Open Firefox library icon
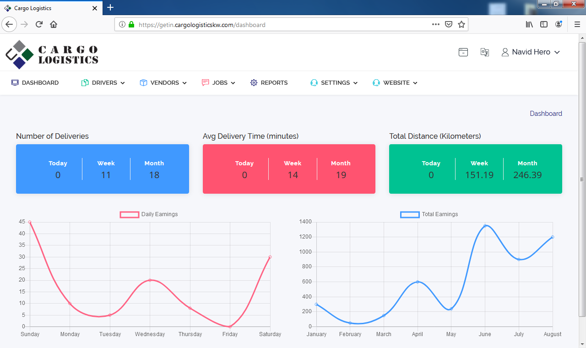 [529, 25]
